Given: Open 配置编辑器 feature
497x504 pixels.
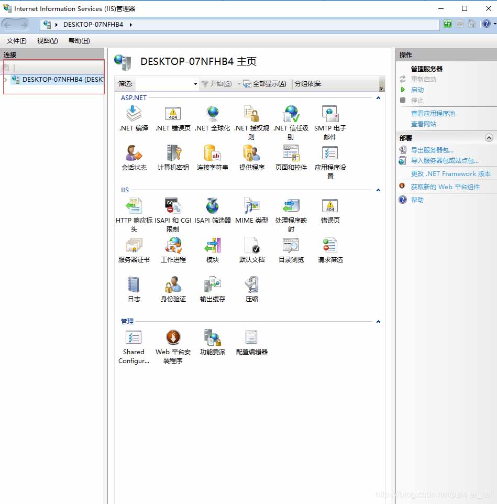Looking at the screenshot, I should 251,342.
